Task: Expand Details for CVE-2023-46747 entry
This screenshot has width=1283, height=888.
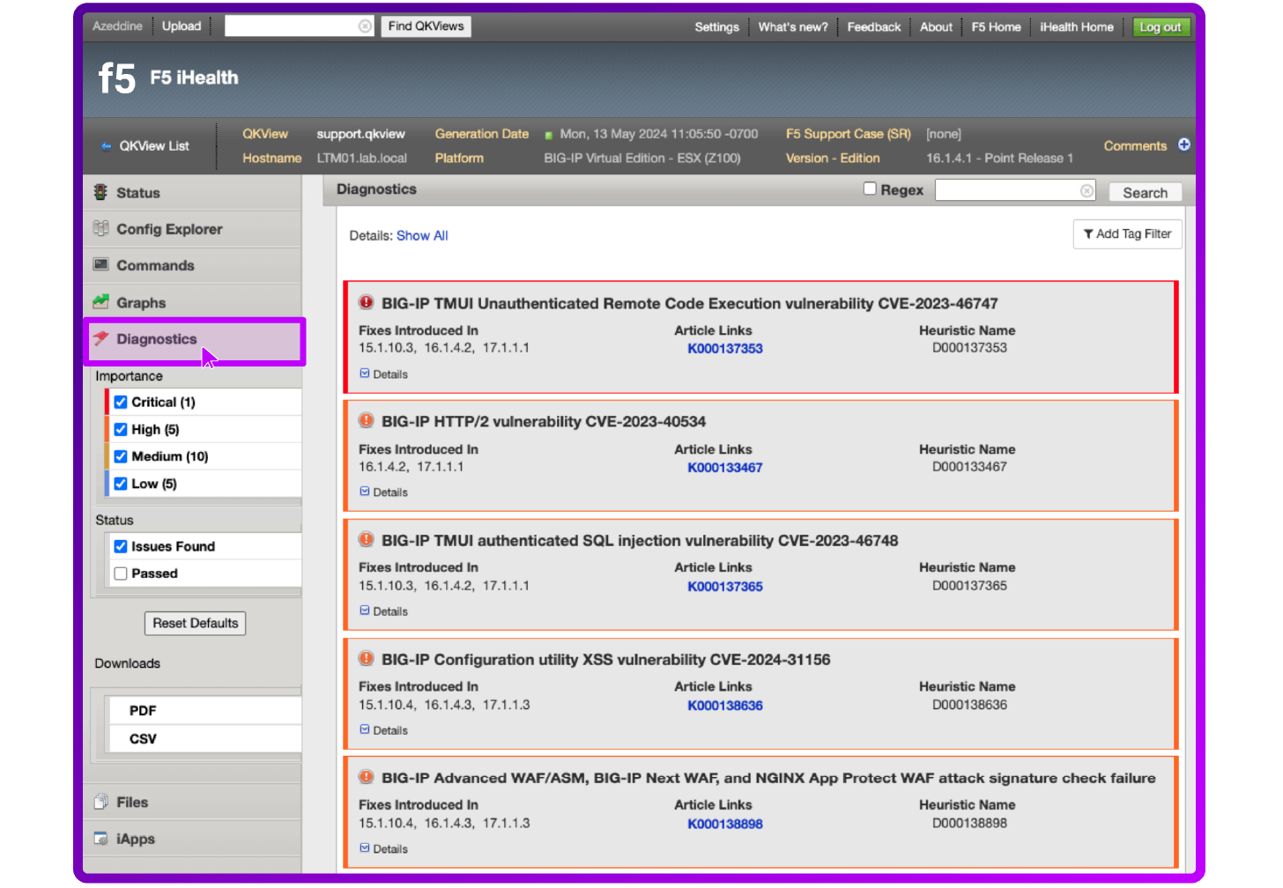Action: [383, 374]
